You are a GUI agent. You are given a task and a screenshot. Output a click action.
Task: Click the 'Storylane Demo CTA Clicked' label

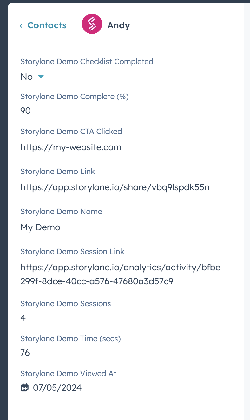71,132
